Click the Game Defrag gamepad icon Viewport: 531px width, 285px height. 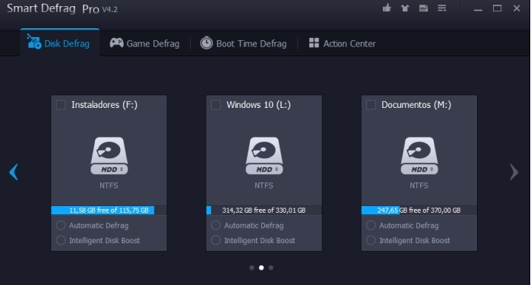click(116, 43)
